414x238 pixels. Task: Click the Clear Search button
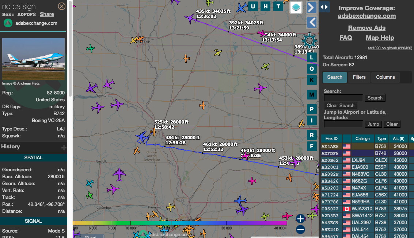click(x=341, y=105)
